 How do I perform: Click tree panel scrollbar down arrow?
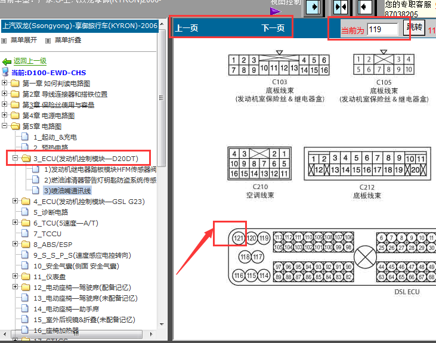162,325
